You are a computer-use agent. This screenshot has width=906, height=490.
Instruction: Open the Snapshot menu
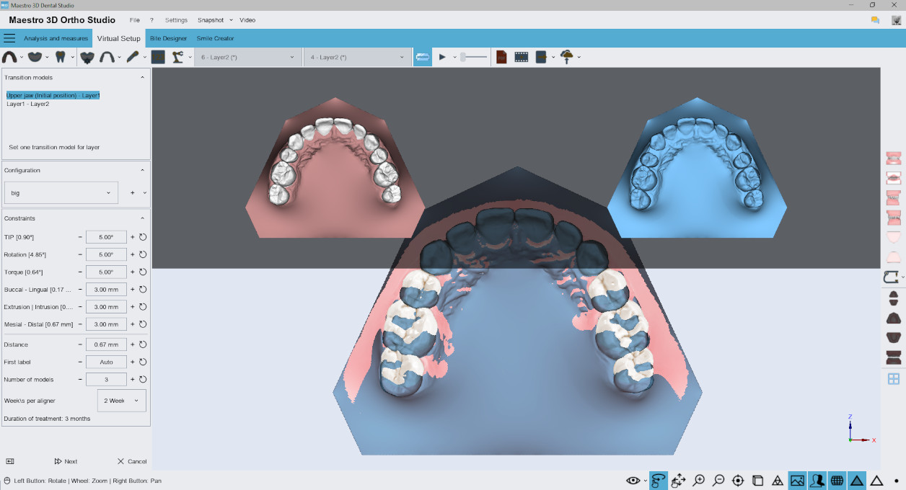212,19
